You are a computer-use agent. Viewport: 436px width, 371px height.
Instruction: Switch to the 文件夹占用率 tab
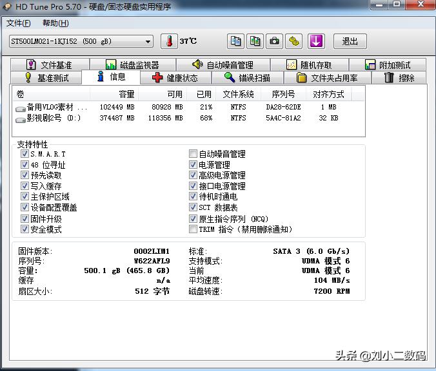[327, 78]
